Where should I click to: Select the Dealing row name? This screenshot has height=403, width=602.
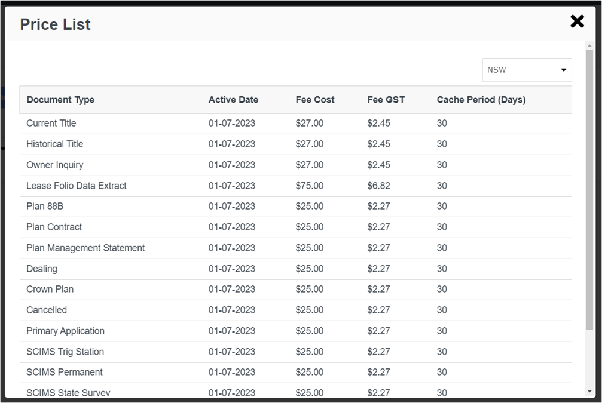pos(41,269)
